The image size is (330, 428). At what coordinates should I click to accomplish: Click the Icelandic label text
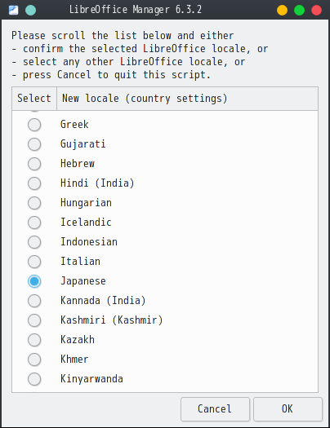86,223
